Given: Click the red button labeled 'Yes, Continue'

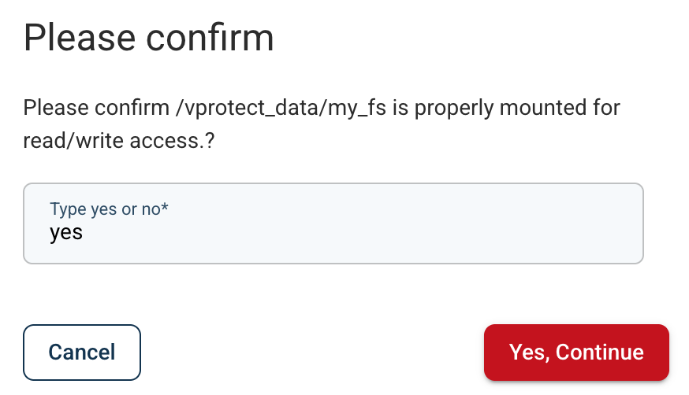Looking at the screenshot, I should point(576,352).
